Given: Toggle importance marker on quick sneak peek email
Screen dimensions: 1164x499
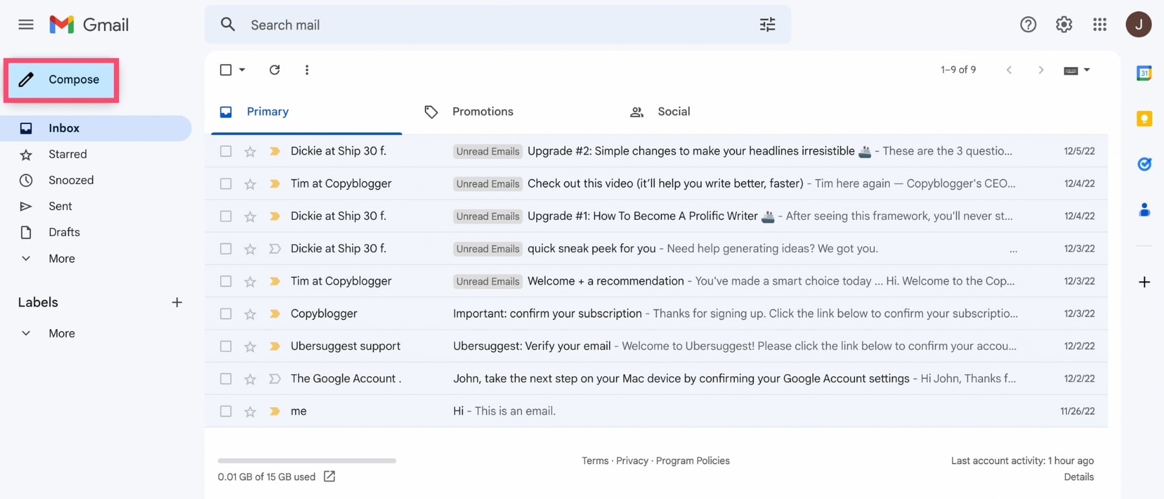Looking at the screenshot, I should click(274, 249).
